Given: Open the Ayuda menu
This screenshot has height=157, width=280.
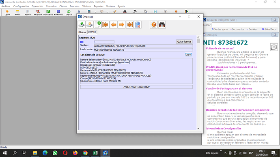Looking at the screenshot, I should click(x=121, y=6).
